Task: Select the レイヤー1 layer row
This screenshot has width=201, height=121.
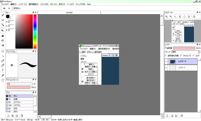Action: (x=181, y=68)
